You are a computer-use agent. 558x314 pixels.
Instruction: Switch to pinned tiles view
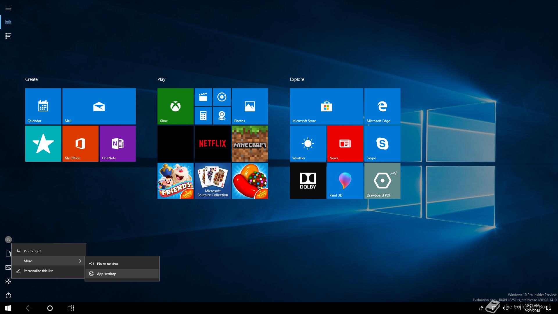8,22
